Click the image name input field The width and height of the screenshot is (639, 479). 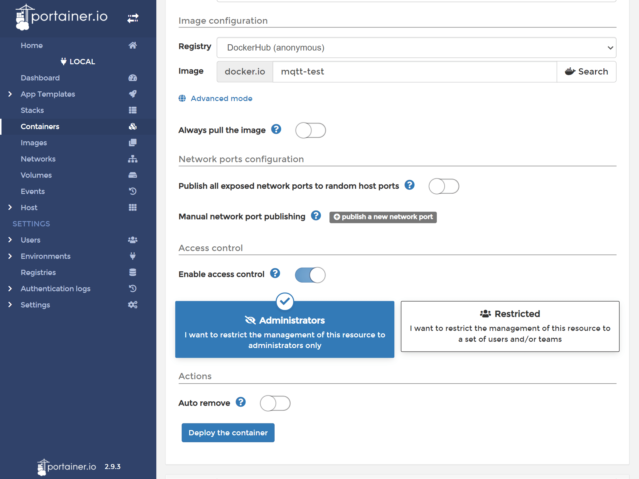pos(414,72)
